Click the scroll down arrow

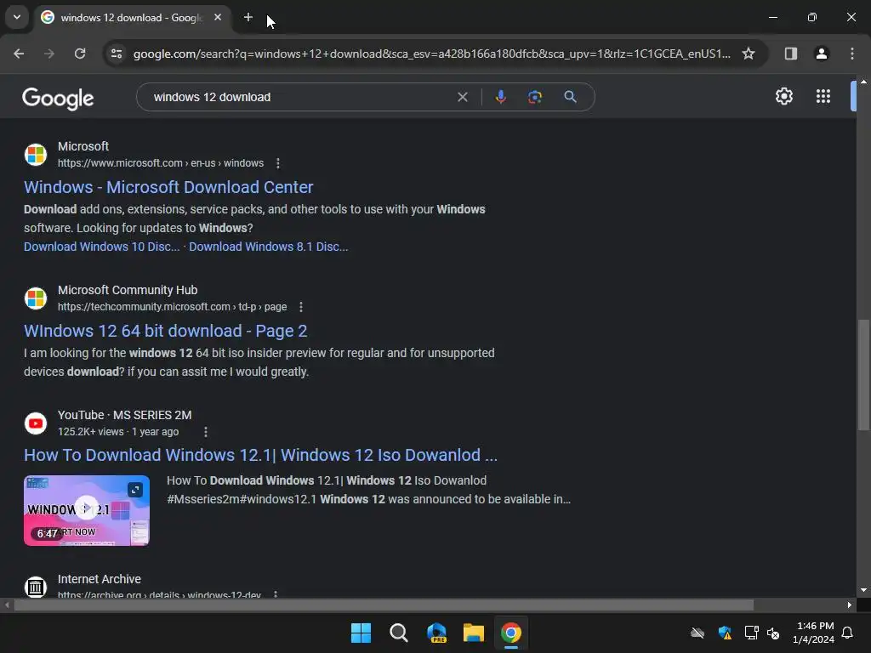coord(863,590)
